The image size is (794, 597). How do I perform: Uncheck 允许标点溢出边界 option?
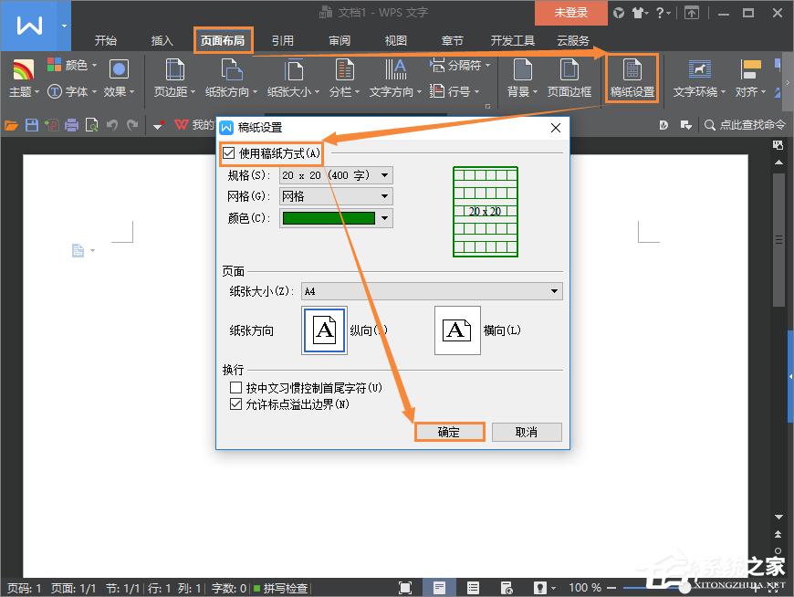[235, 403]
